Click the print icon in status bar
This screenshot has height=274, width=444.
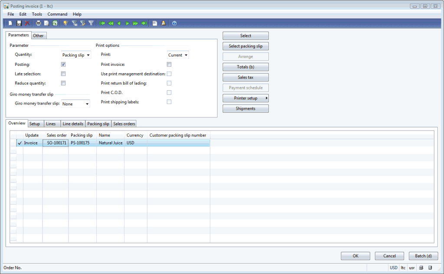point(421,268)
